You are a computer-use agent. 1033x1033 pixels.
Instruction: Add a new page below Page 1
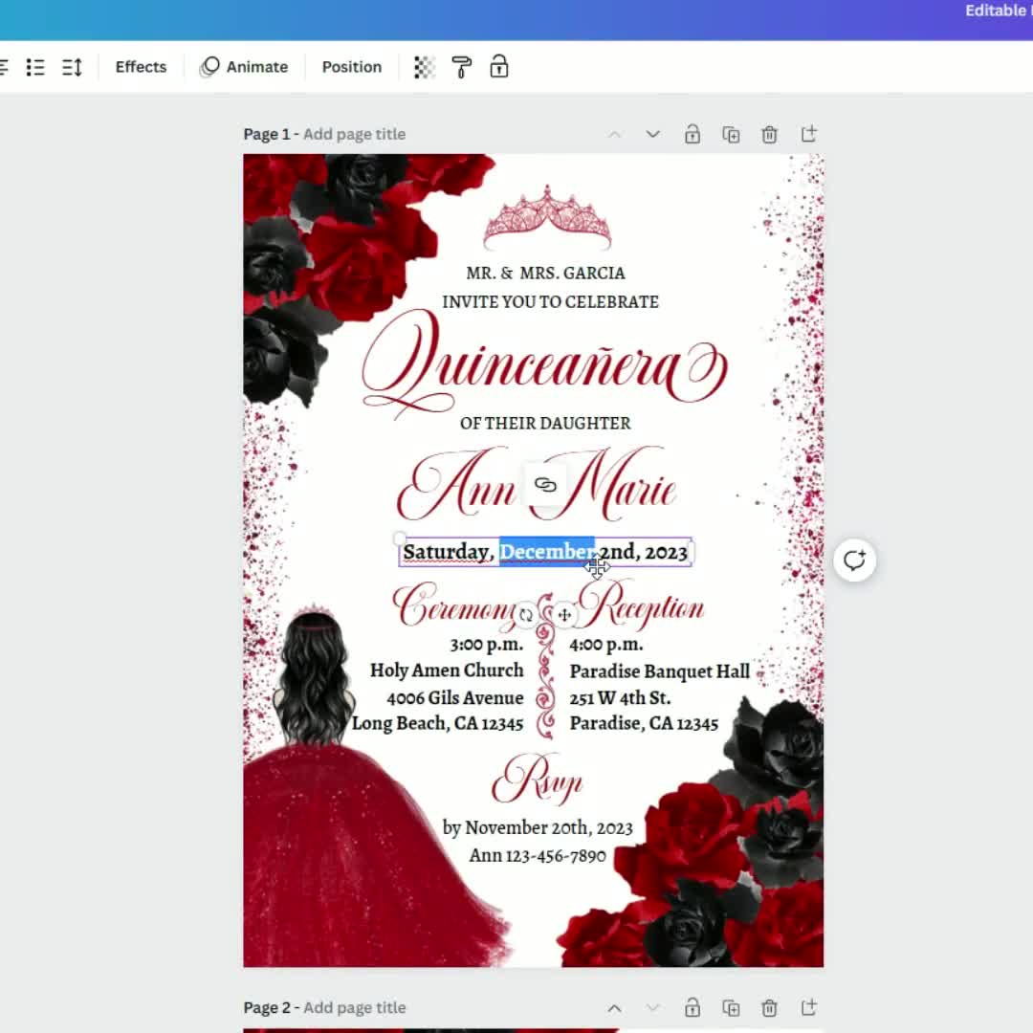tap(808, 134)
